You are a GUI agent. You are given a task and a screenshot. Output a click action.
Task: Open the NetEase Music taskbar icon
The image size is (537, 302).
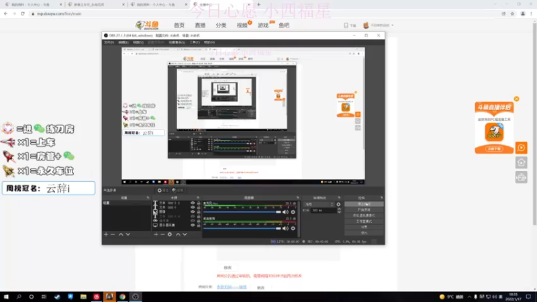click(x=96, y=297)
